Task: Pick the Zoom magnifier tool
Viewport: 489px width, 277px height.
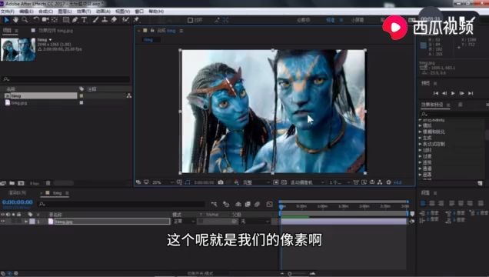Action: point(25,20)
